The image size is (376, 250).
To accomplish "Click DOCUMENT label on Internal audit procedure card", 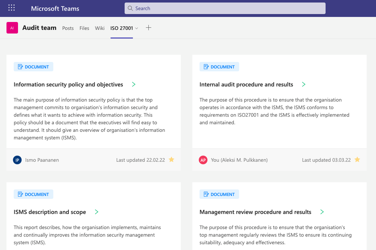I will (223, 67).
